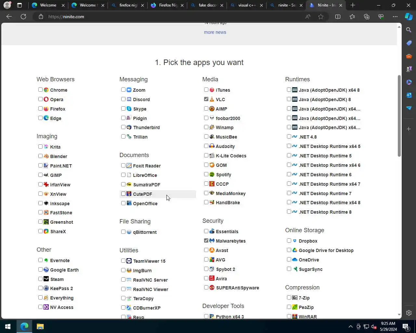
Task: Click the OneDrive cloud icon
Action: (295, 260)
